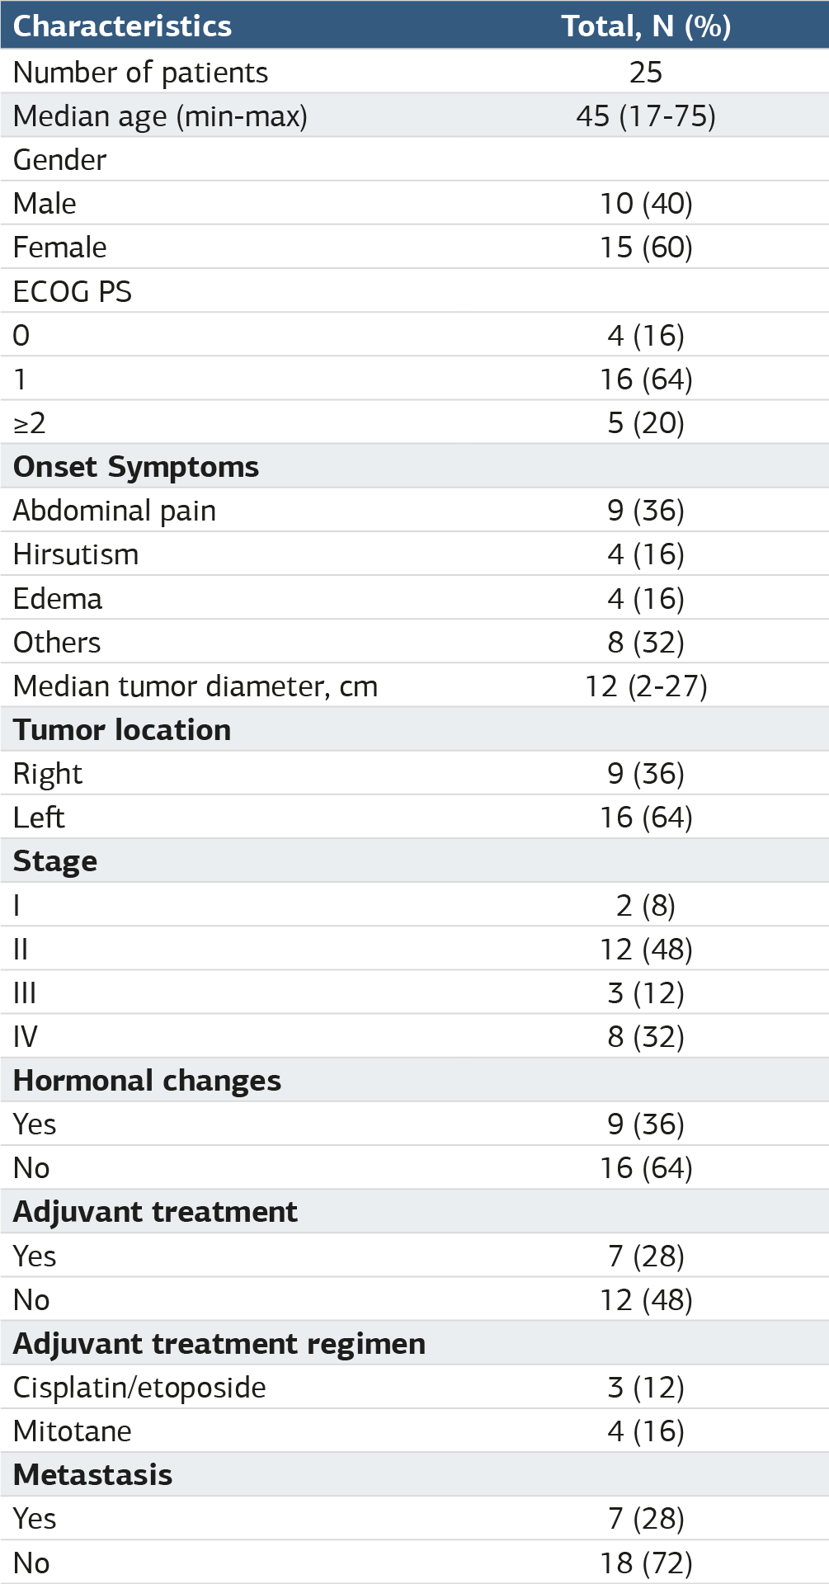This screenshot has width=829, height=1584.
Task: Click the Total, N (%) column header
Action: tap(646, 26)
